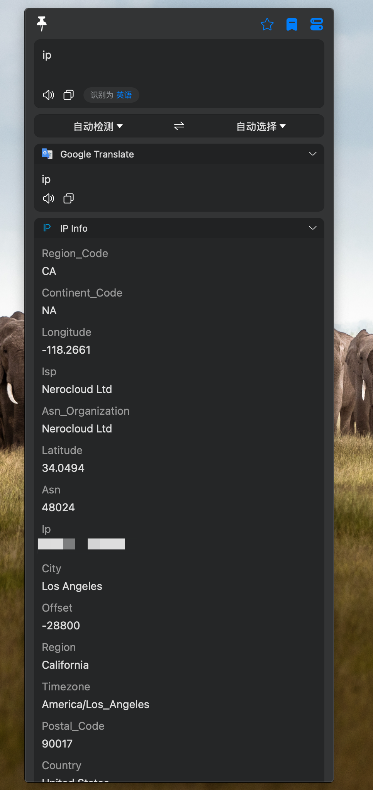Copy the input text
The image size is (373, 790).
(x=69, y=95)
